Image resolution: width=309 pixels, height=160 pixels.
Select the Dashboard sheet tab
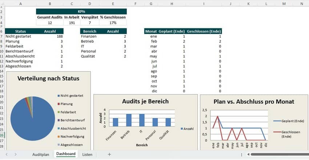(66, 154)
